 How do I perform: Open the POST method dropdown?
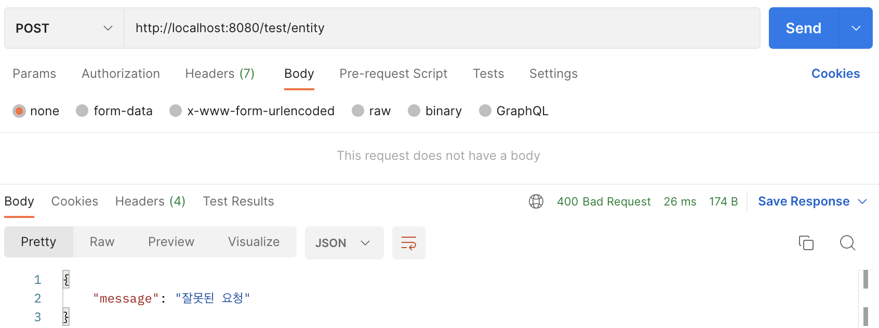coord(64,28)
